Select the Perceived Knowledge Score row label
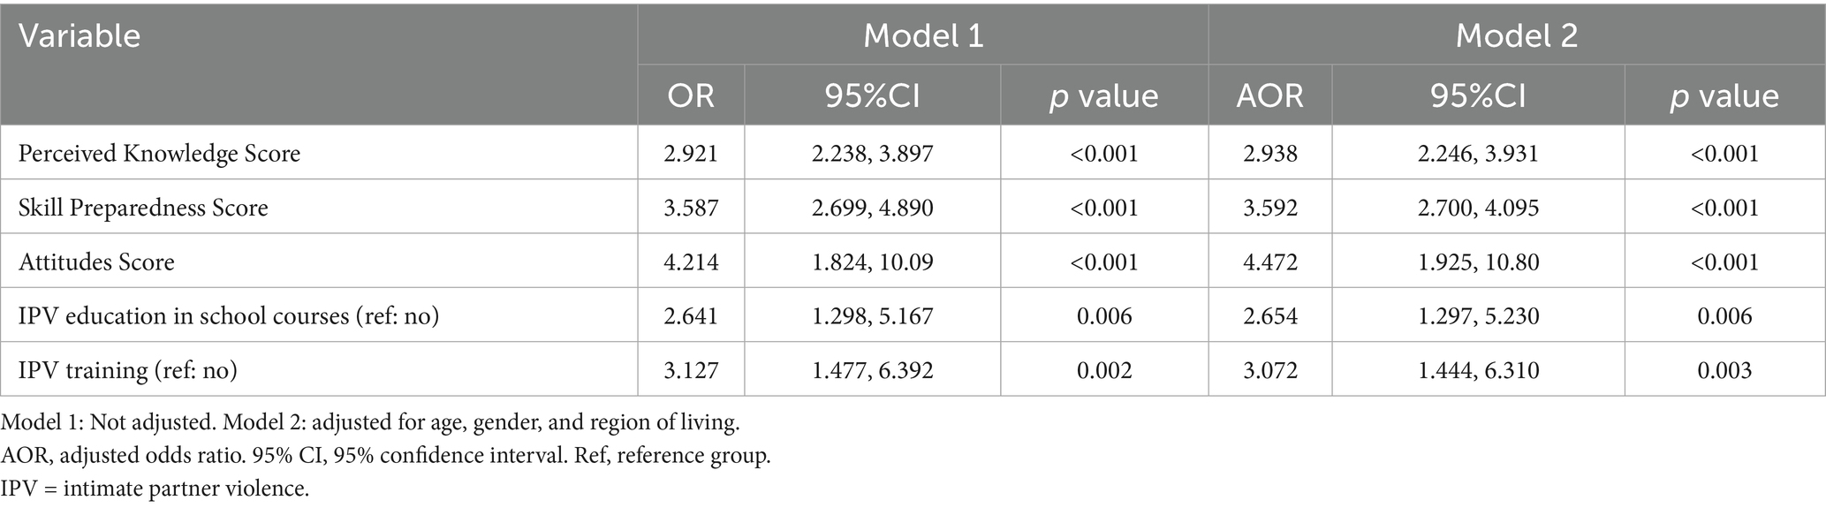The width and height of the screenshot is (1826, 508). coord(159,154)
